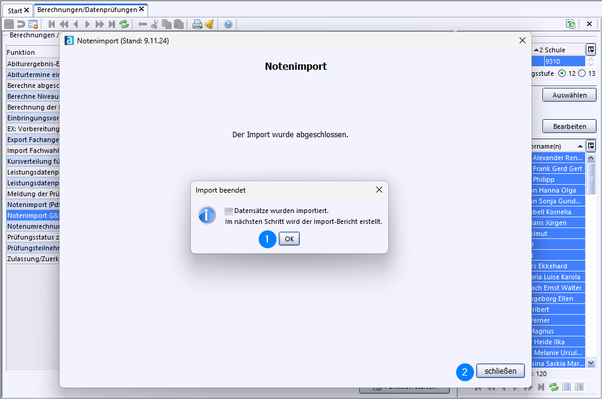
Task: Click green refresh icon in bottom-right navigation
Action: pos(554,387)
